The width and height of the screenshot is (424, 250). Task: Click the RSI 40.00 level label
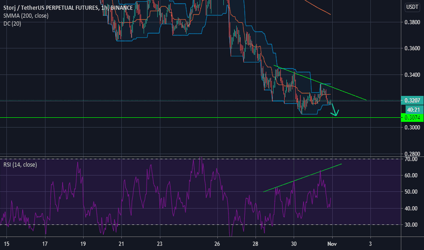pos(411,208)
